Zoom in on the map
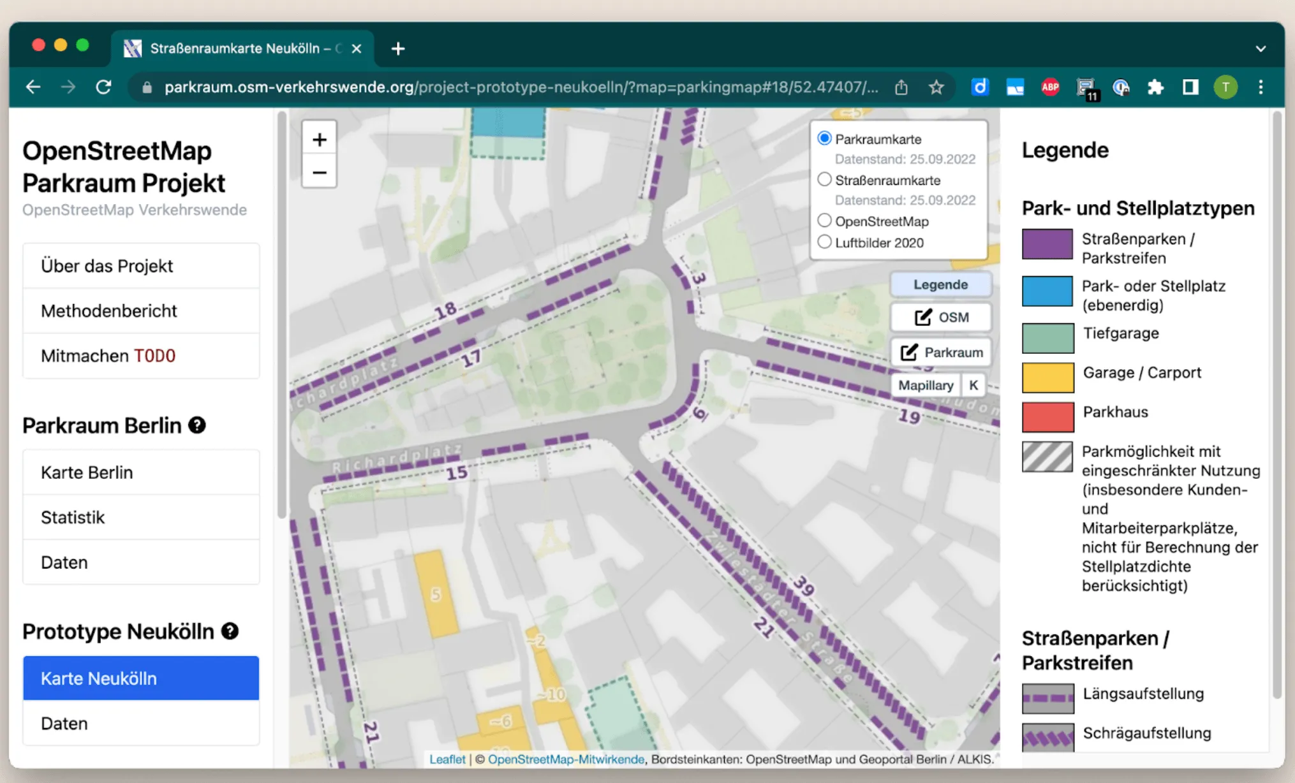Screen dimensions: 1295x783 [x=319, y=140]
